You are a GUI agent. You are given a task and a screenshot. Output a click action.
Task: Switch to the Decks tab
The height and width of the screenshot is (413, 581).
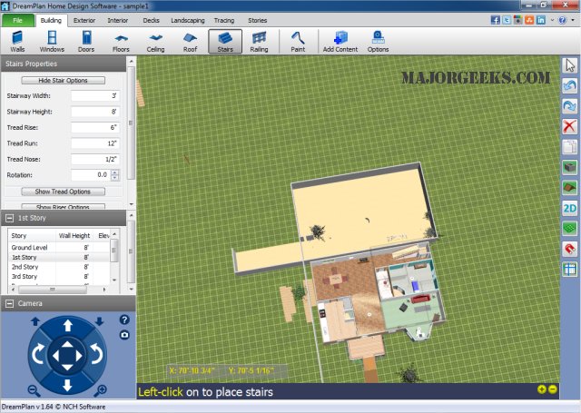pos(152,20)
